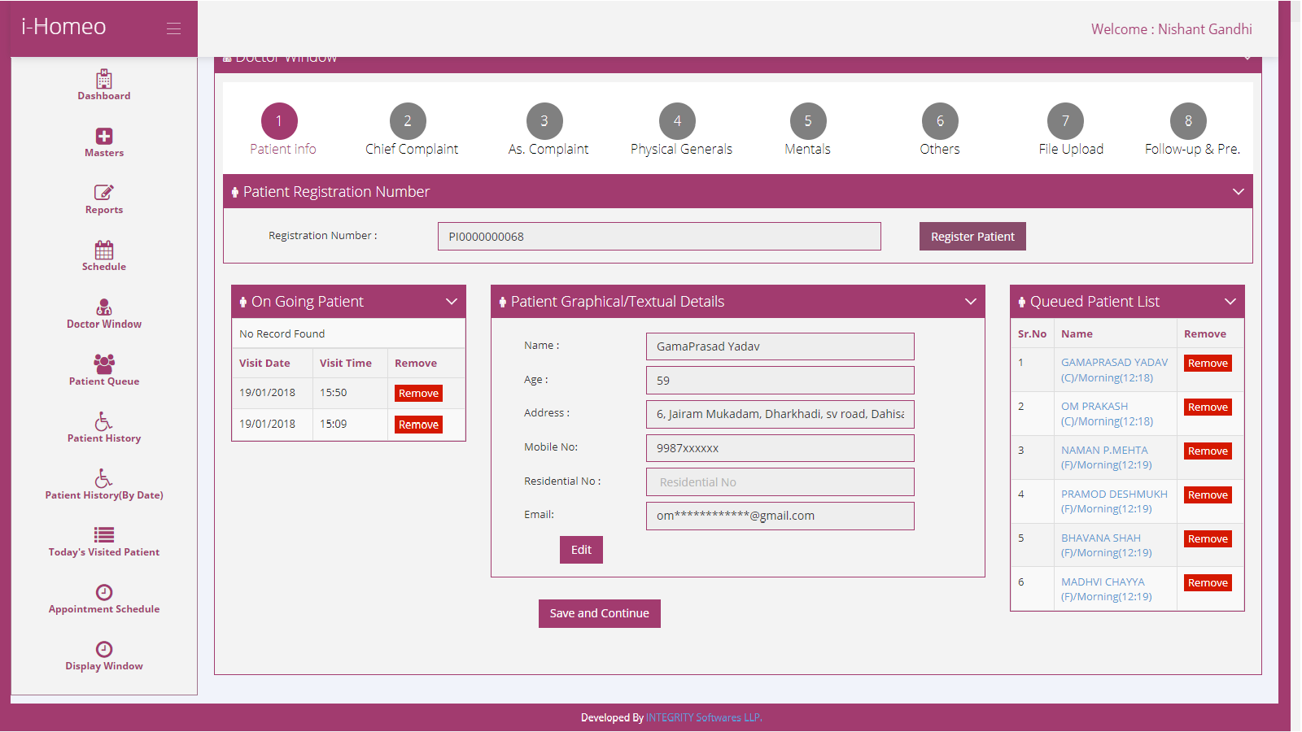Open Patient History(By Date) icon
Image resolution: width=1302 pixels, height=732 pixels.
(x=104, y=478)
